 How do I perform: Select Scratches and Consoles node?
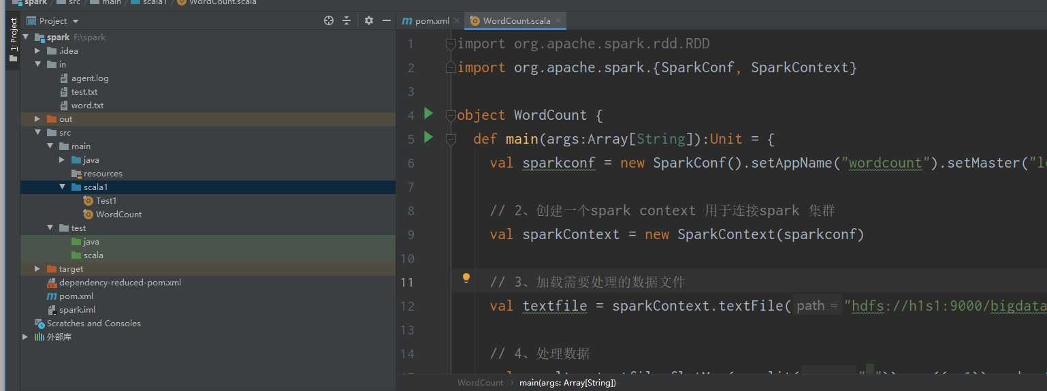click(94, 324)
